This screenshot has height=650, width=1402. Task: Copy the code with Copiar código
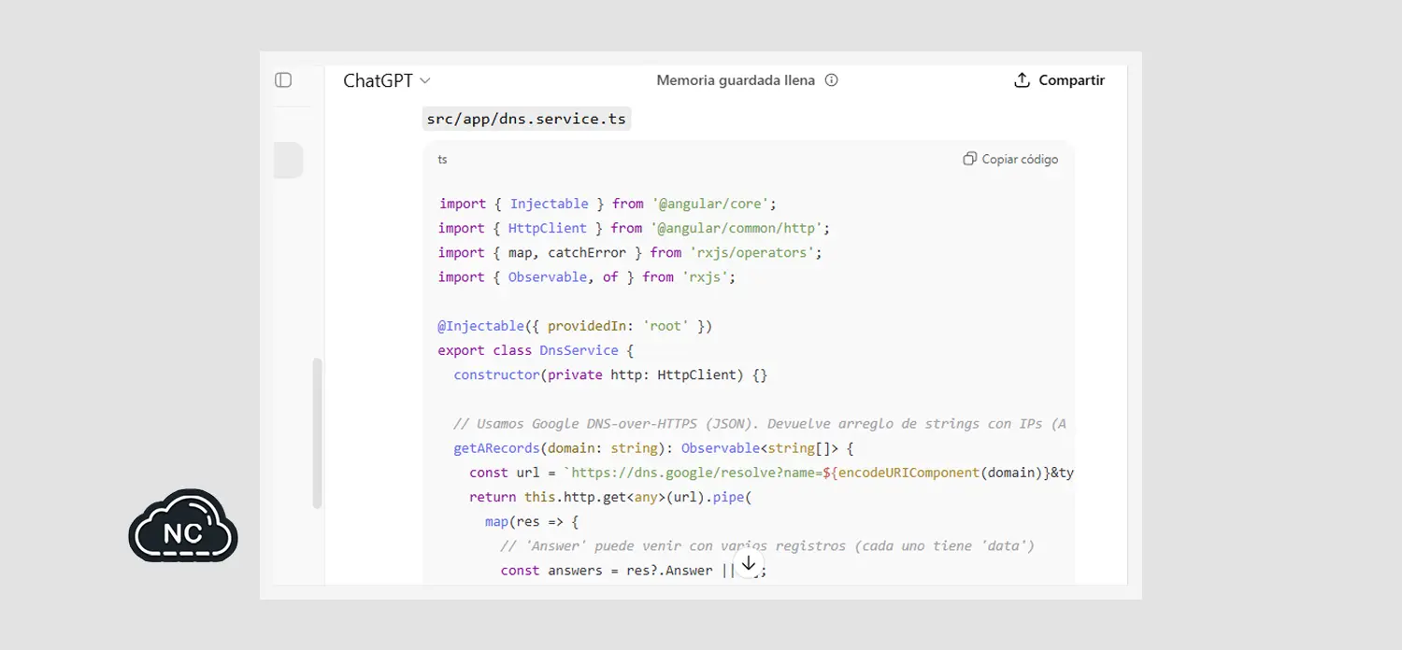tap(1010, 159)
